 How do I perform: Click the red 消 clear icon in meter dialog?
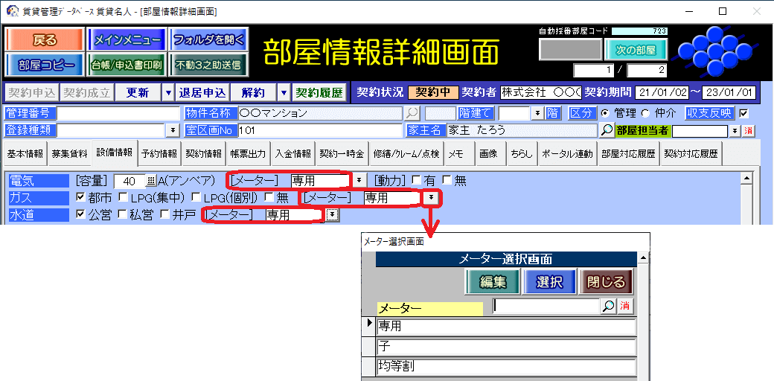625,306
